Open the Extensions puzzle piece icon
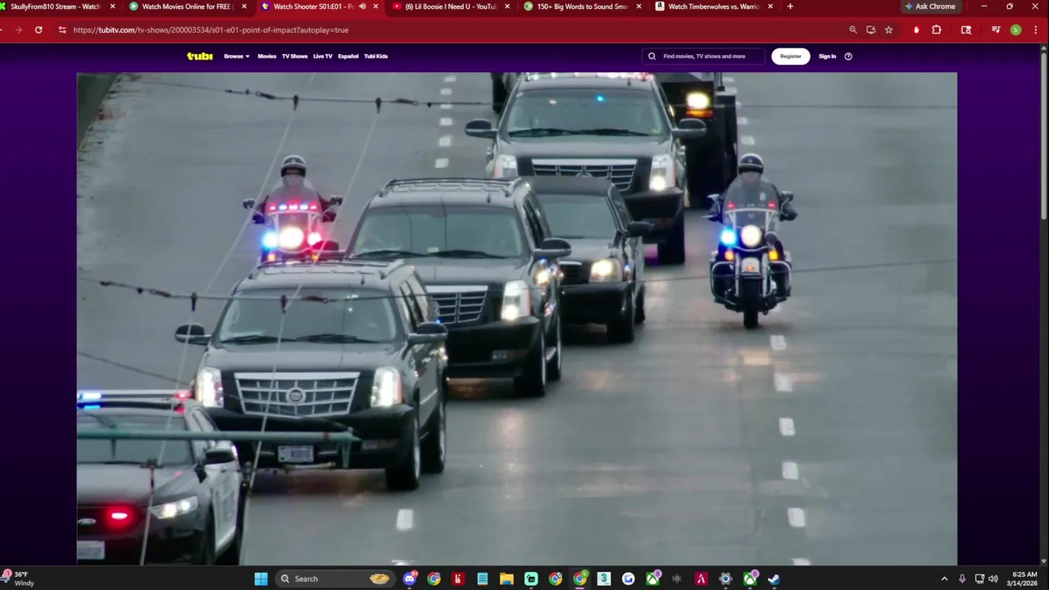 [x=936, y=29]
